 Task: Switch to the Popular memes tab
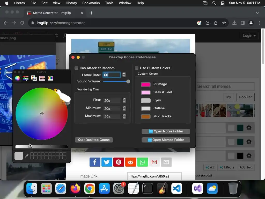coord(245,97)
